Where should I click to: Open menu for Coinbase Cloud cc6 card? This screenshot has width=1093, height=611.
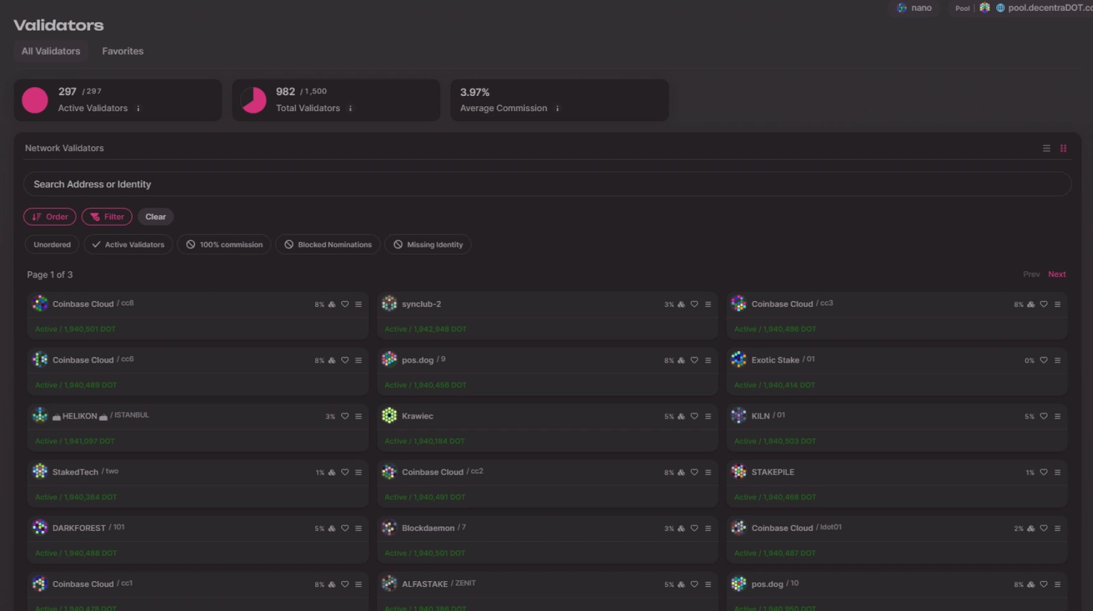(358, 360)
